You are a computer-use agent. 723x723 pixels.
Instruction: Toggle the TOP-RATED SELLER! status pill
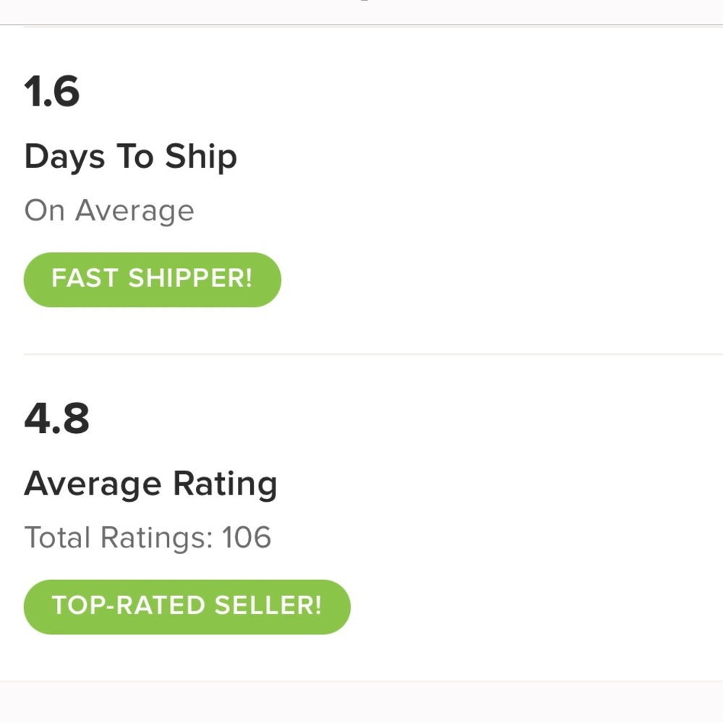[187, 607]
